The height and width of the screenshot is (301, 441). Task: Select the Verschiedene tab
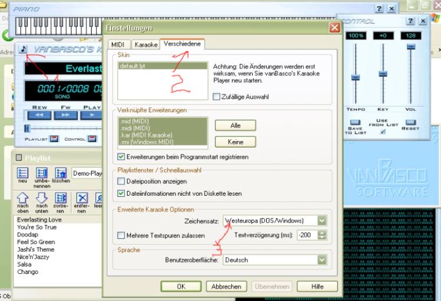point(183,44)
